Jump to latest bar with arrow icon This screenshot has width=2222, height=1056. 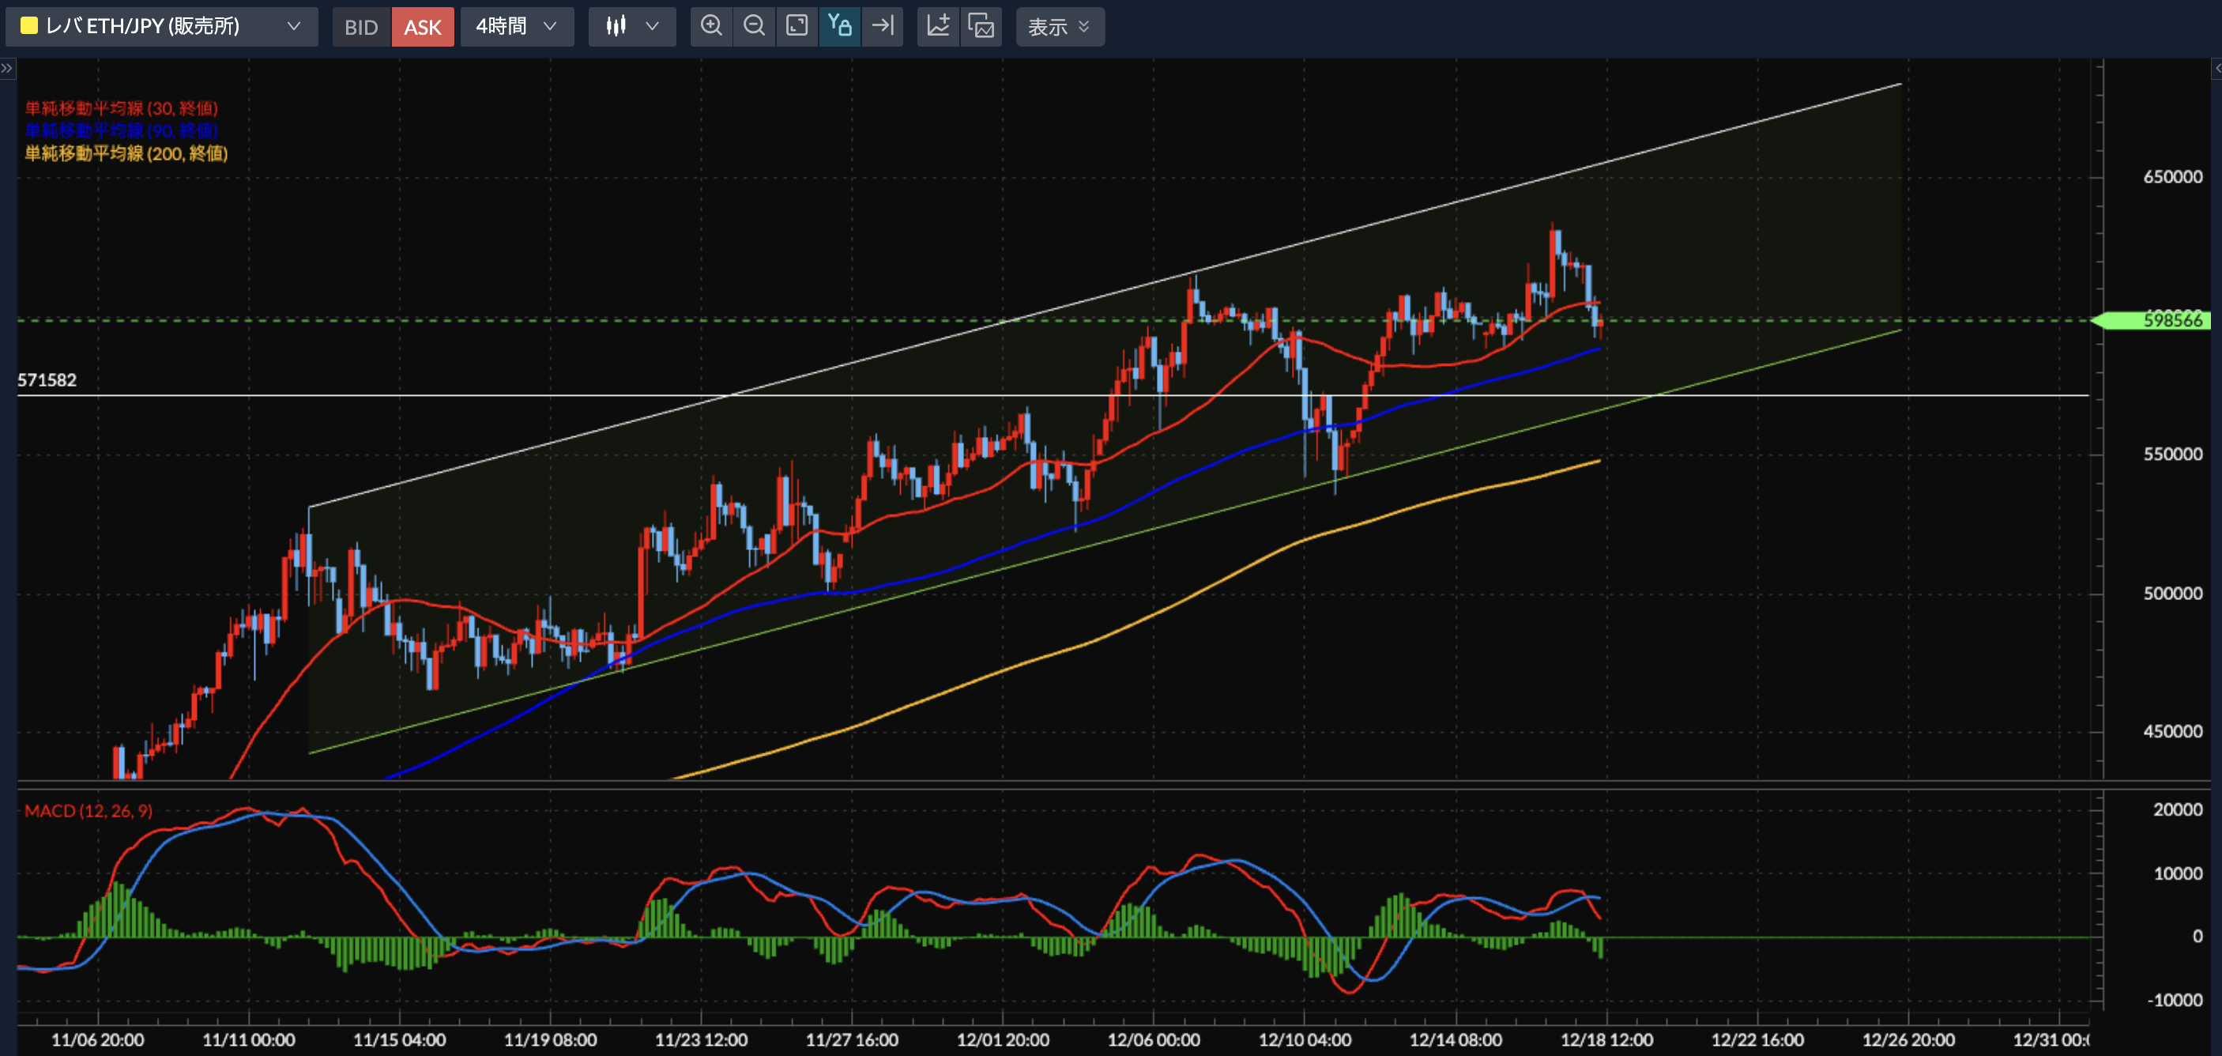click(x=883, y=26)
